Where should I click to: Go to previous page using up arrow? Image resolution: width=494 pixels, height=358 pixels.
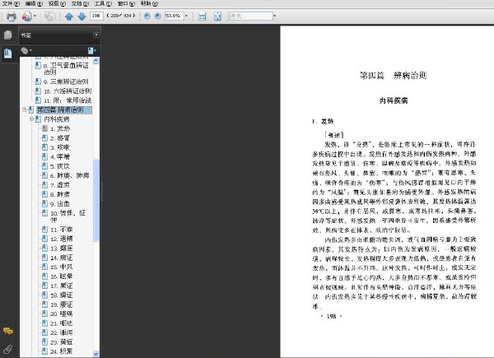click(69, 16)
